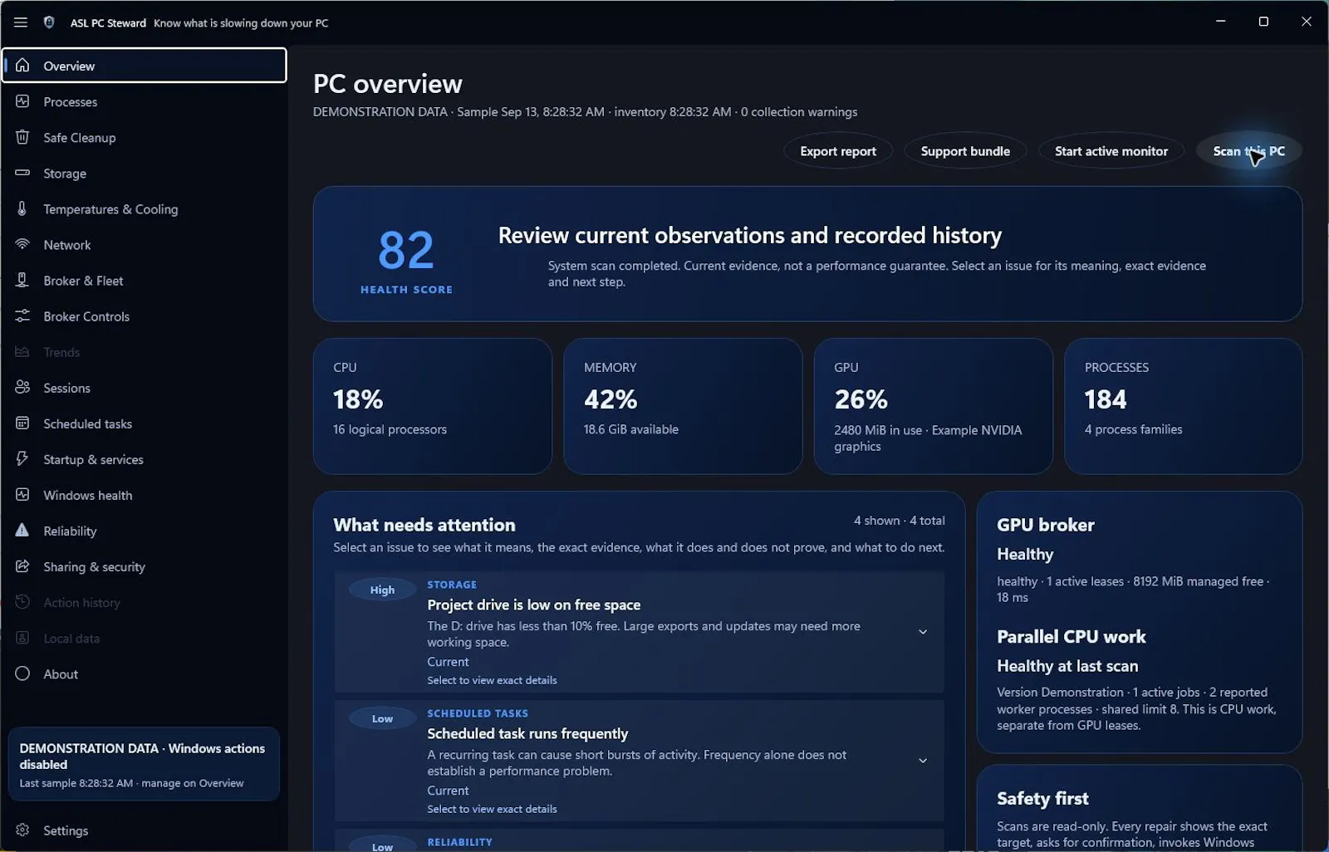The image size is (1329, 852).
Task: Click the High severity badge
Action: 382,590
